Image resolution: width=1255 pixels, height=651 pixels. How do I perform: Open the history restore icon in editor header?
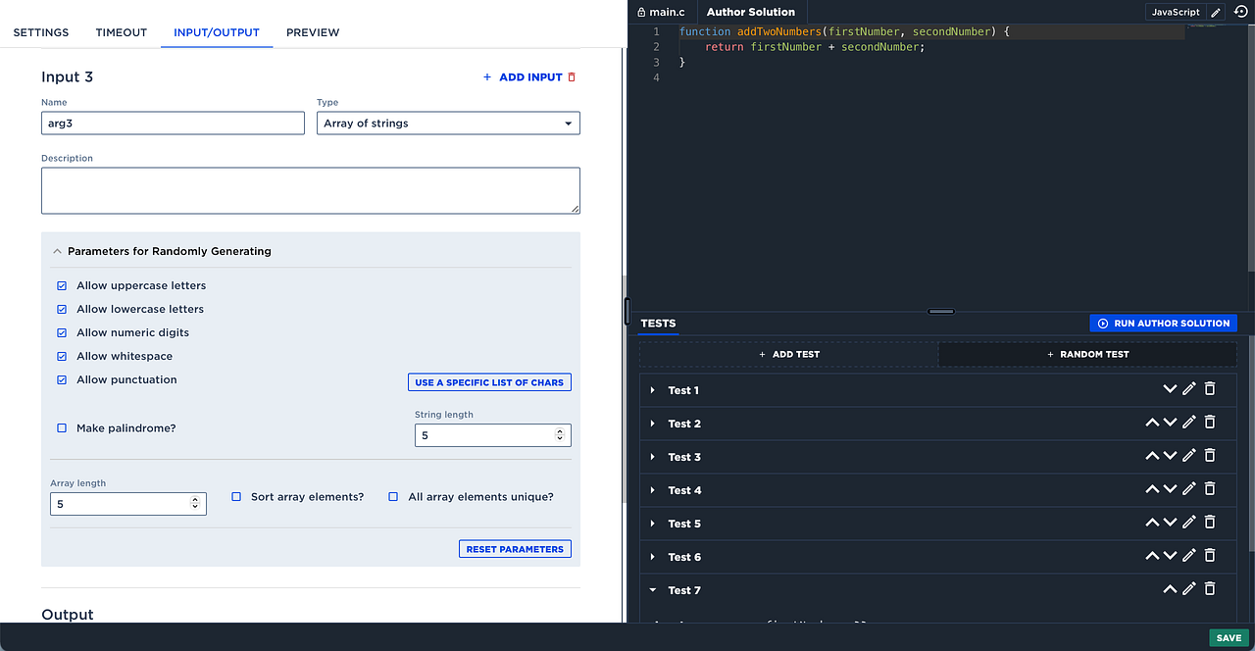(x=1240, y=12)
